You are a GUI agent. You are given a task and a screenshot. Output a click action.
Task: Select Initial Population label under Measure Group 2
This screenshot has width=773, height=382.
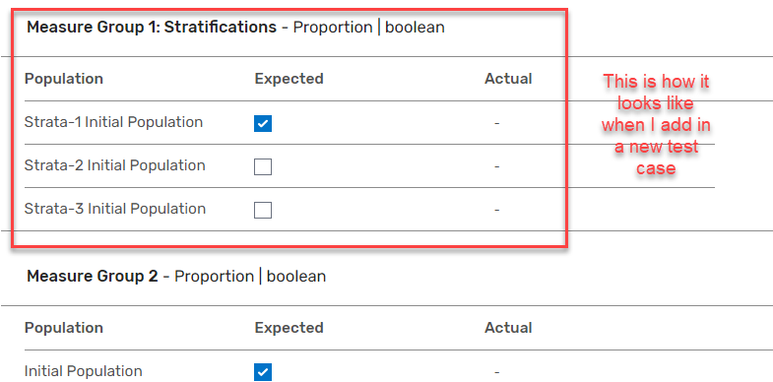[x=84, y=371]
